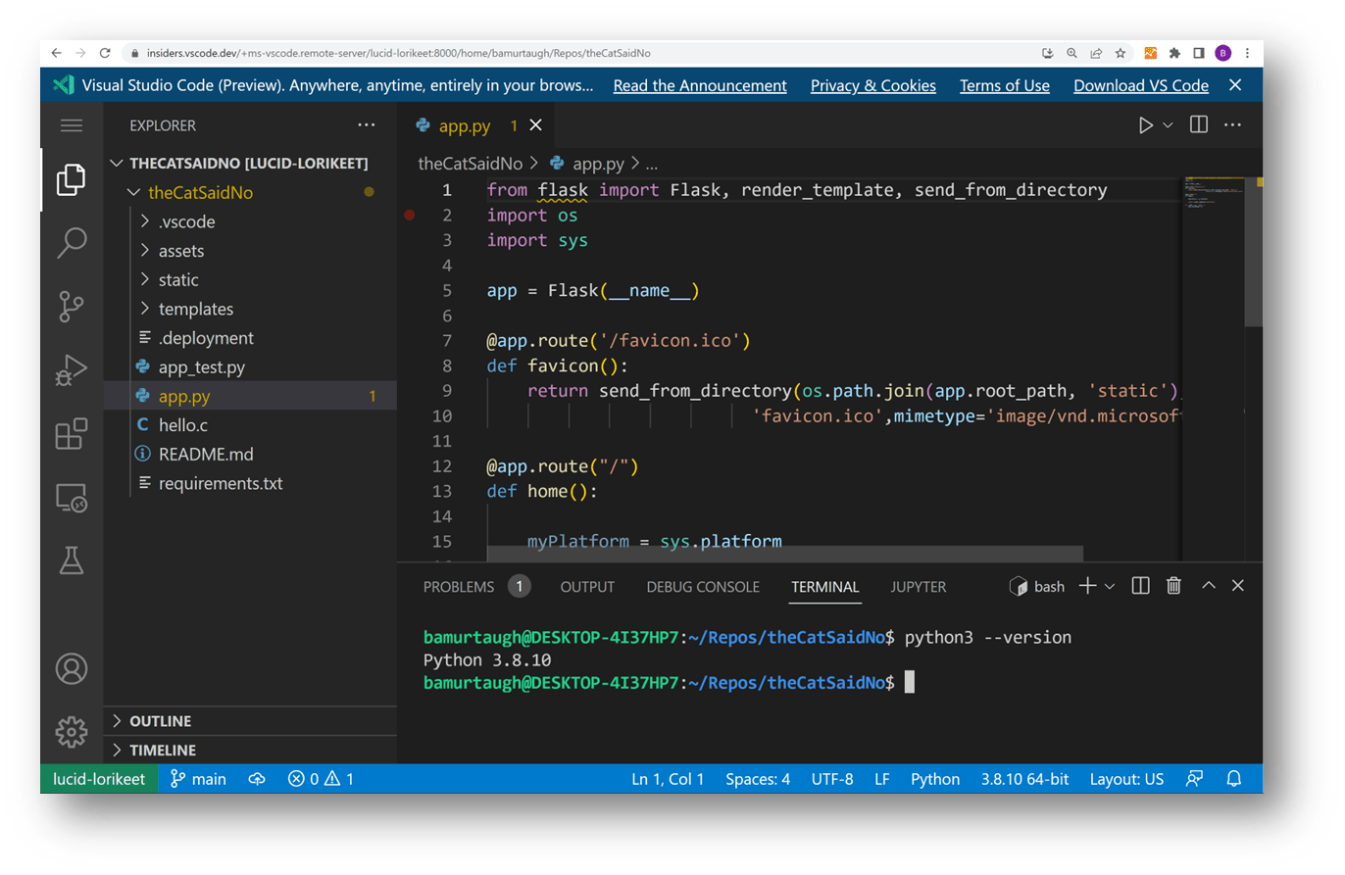Viewport: 1345px width, 875px height.
Task: Select the 3.8.10 64-bit interpreter
Action: (1026, 779)
